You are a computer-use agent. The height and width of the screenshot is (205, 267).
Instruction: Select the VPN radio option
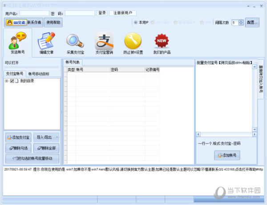(202, 22)
